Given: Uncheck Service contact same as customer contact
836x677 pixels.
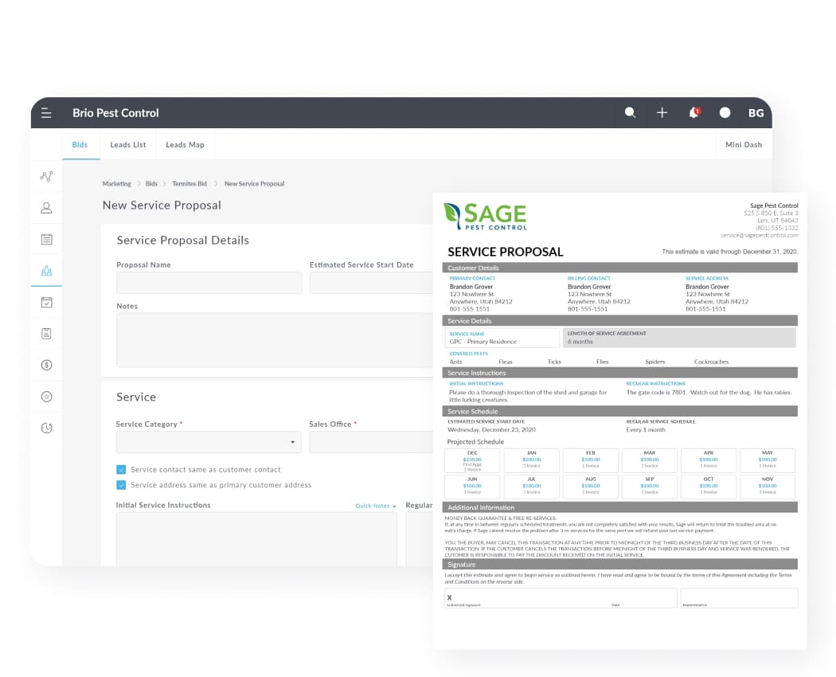Looking at the screenshot, I should (x=121, y=469).
